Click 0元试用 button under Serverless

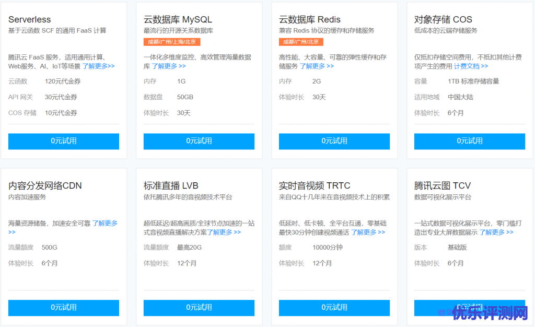pos(64,141)
